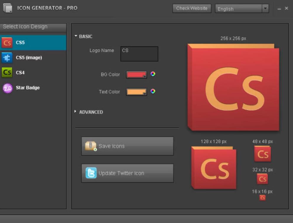Screen dimensions: 293x223
Task: Click the Select Icon Design header
Action: (x=33, y=27)
